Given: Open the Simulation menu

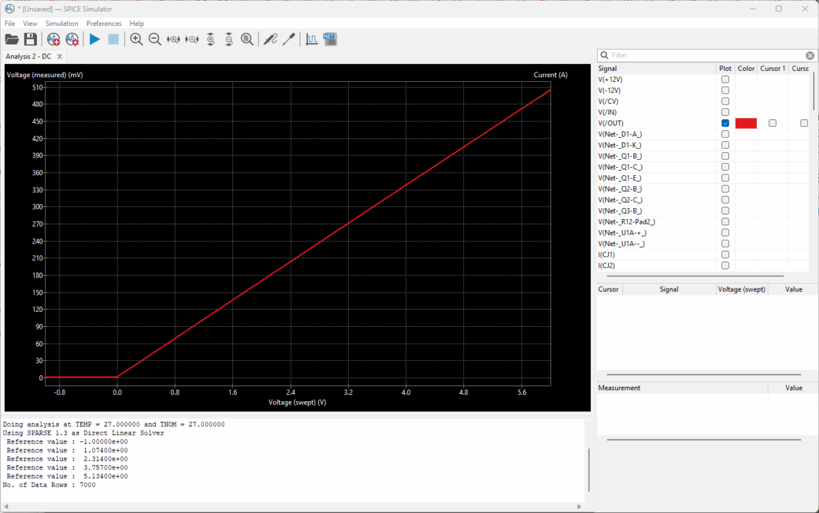Looking at the screenshot, I should pos(62,23).
